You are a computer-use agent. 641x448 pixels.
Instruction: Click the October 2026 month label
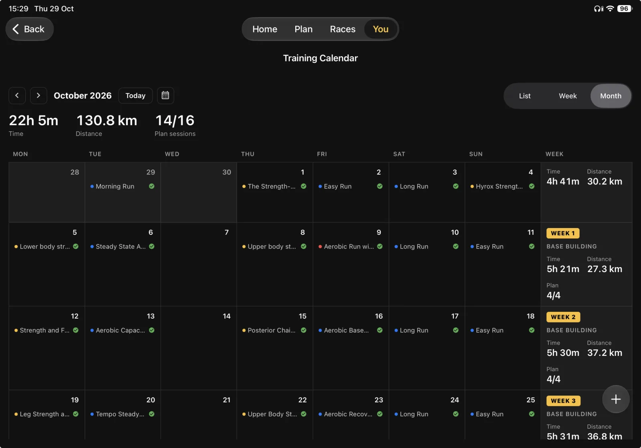point(83,95)
